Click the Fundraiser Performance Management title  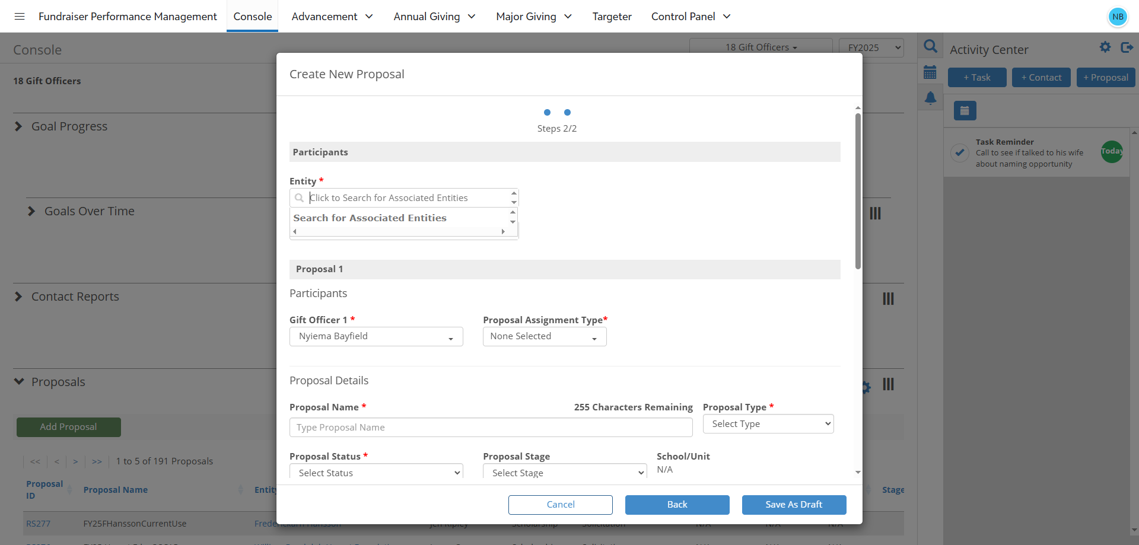pyautogui.click(x=128, y=16)
